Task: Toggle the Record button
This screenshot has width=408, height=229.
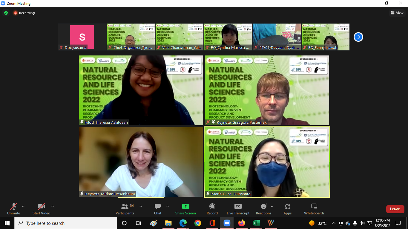Action: click(212, 209)
